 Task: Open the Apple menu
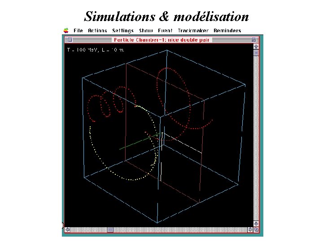(66, 30)
